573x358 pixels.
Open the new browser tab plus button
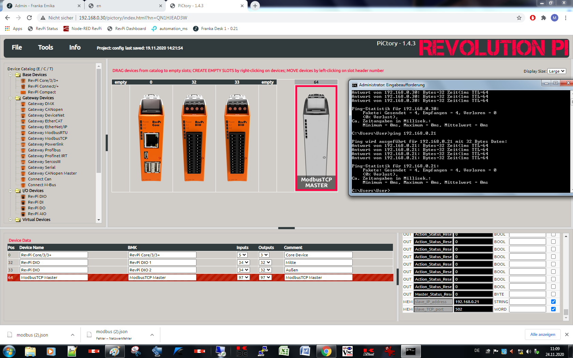click(x=255, y=5)
